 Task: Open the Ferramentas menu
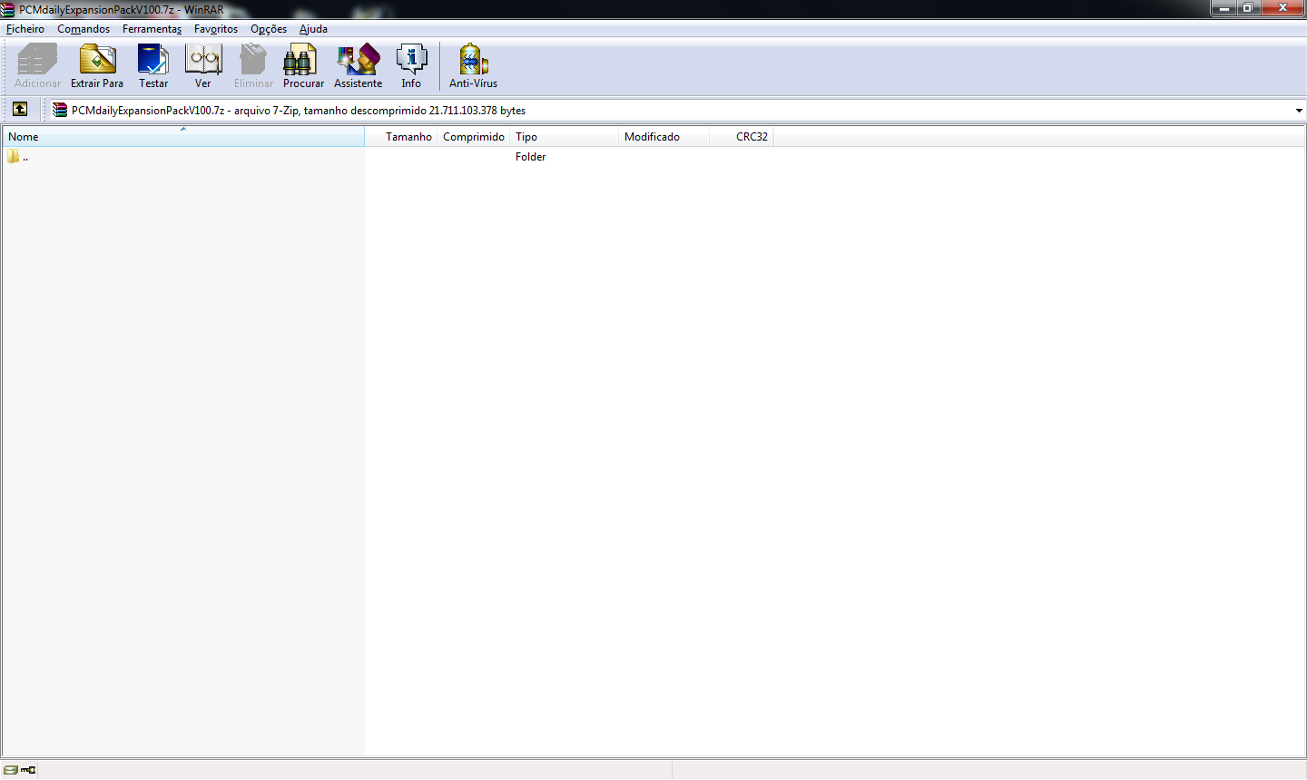(152, 29)
